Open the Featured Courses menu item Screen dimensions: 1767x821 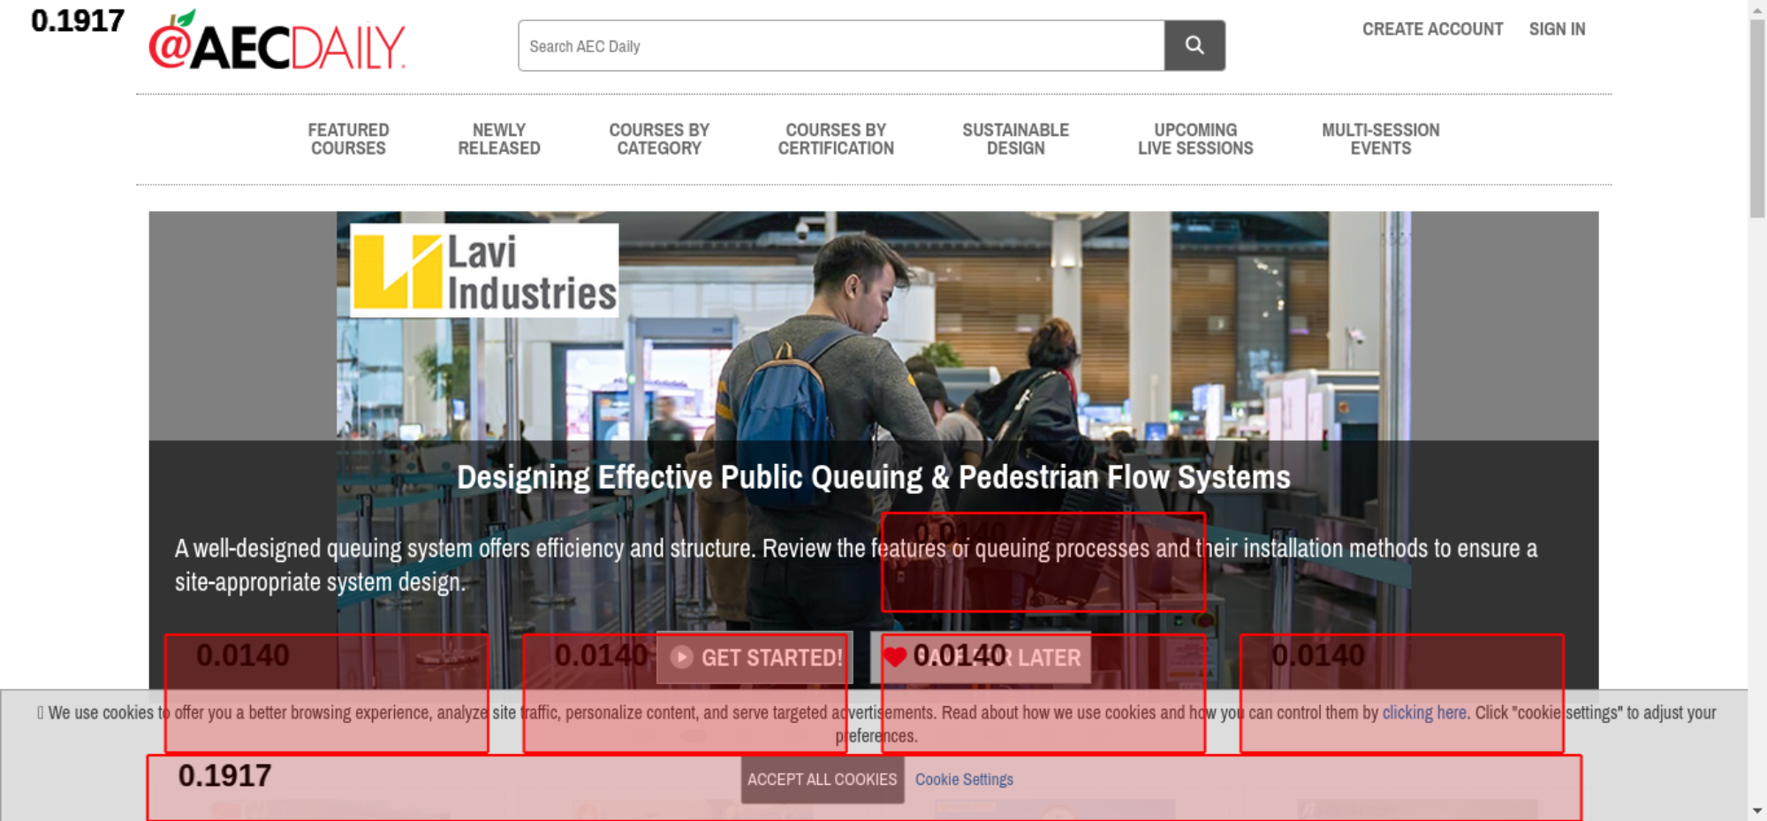point(348,140)
